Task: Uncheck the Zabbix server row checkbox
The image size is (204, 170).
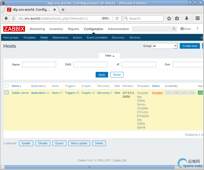Action: [x=7, y=93]
